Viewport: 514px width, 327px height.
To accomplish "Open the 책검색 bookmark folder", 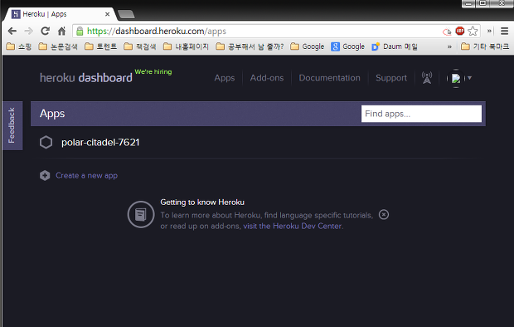I will [x=140, y=46].
